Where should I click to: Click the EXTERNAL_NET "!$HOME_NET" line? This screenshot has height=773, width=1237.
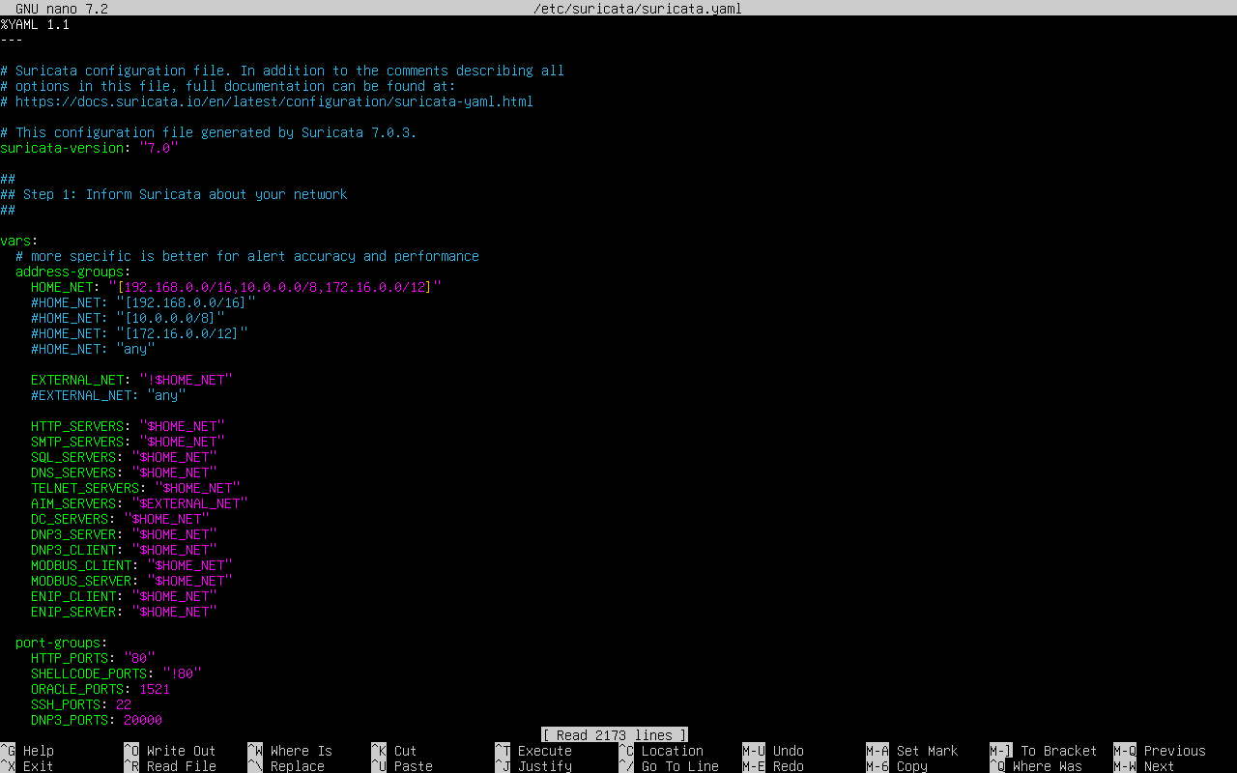[x=131, y=380]
